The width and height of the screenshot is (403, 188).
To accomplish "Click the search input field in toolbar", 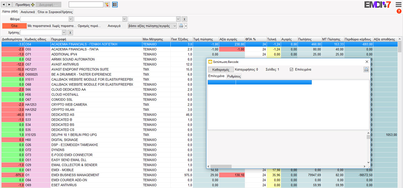I will pos(86,5).
